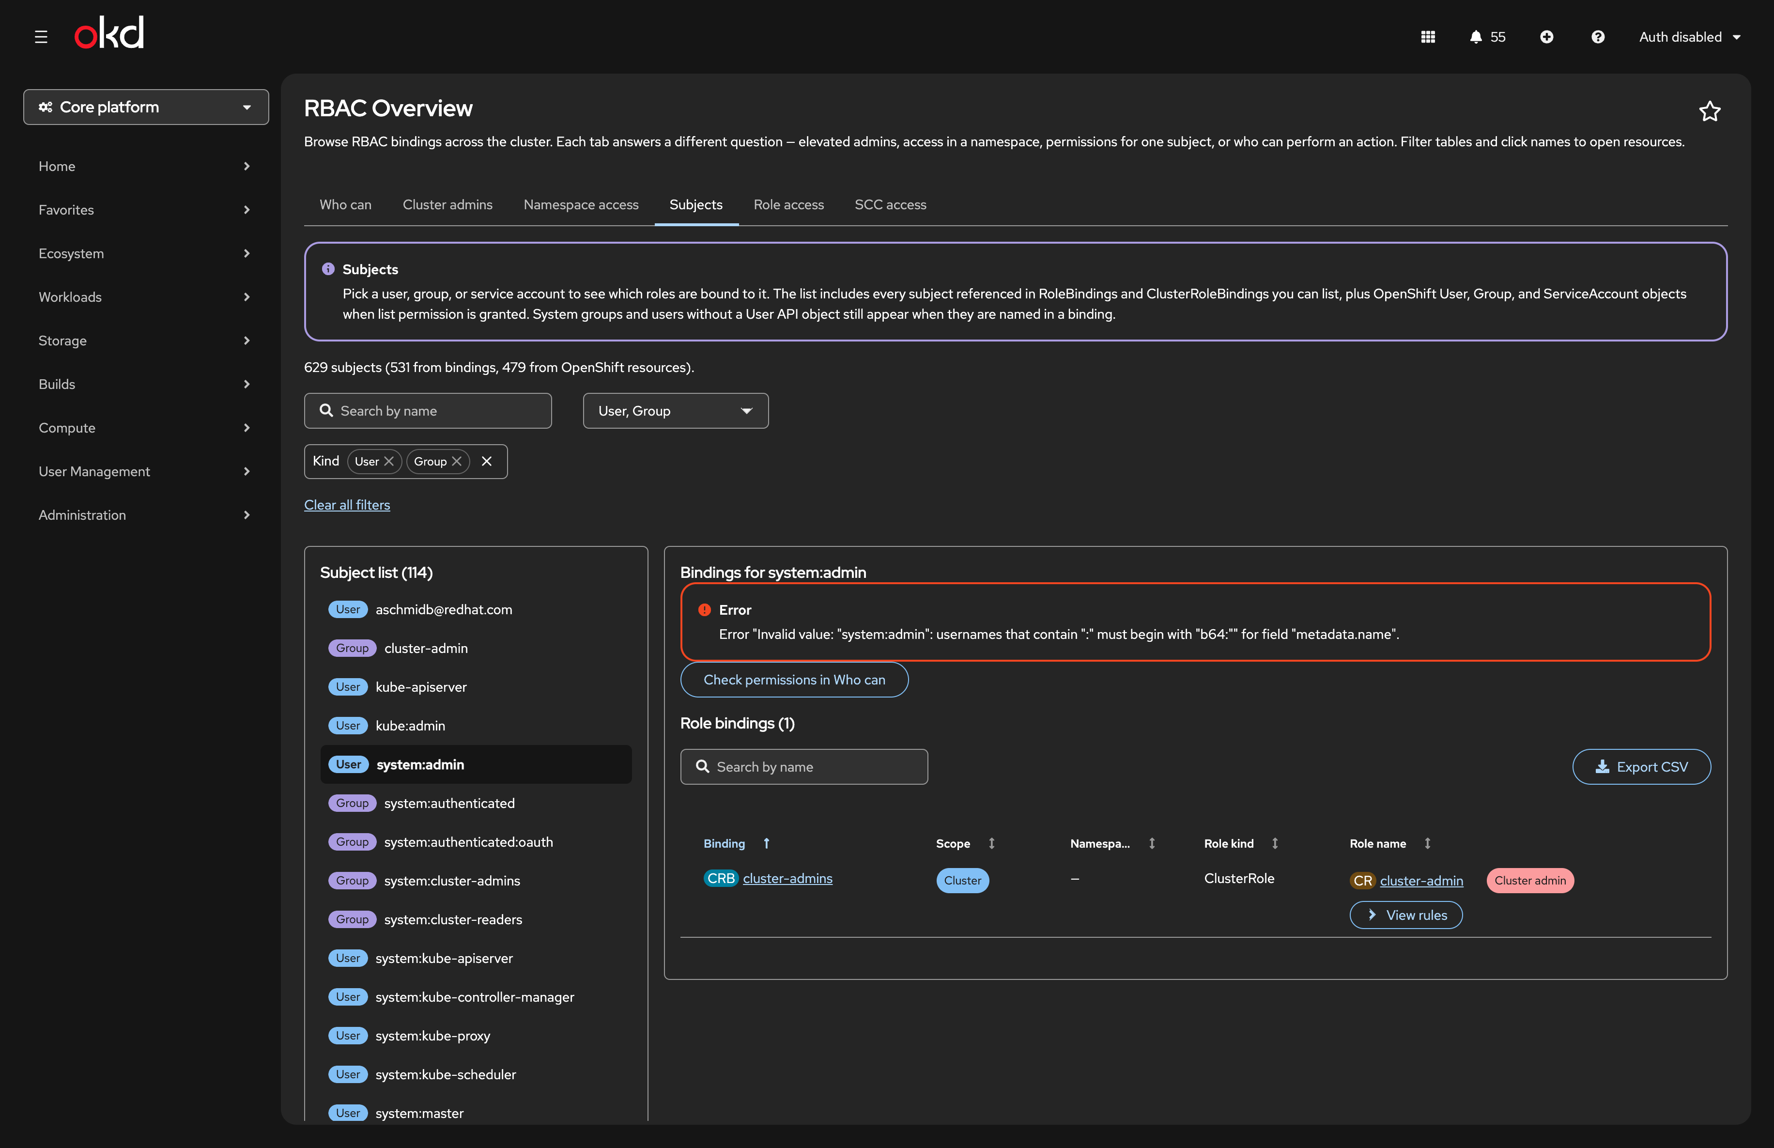Click the info icon in Subjects banner

coord(328,269)
